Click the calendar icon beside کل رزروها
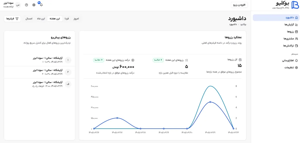Viewport: 300px width, 143px height. (x=240, y=60)
